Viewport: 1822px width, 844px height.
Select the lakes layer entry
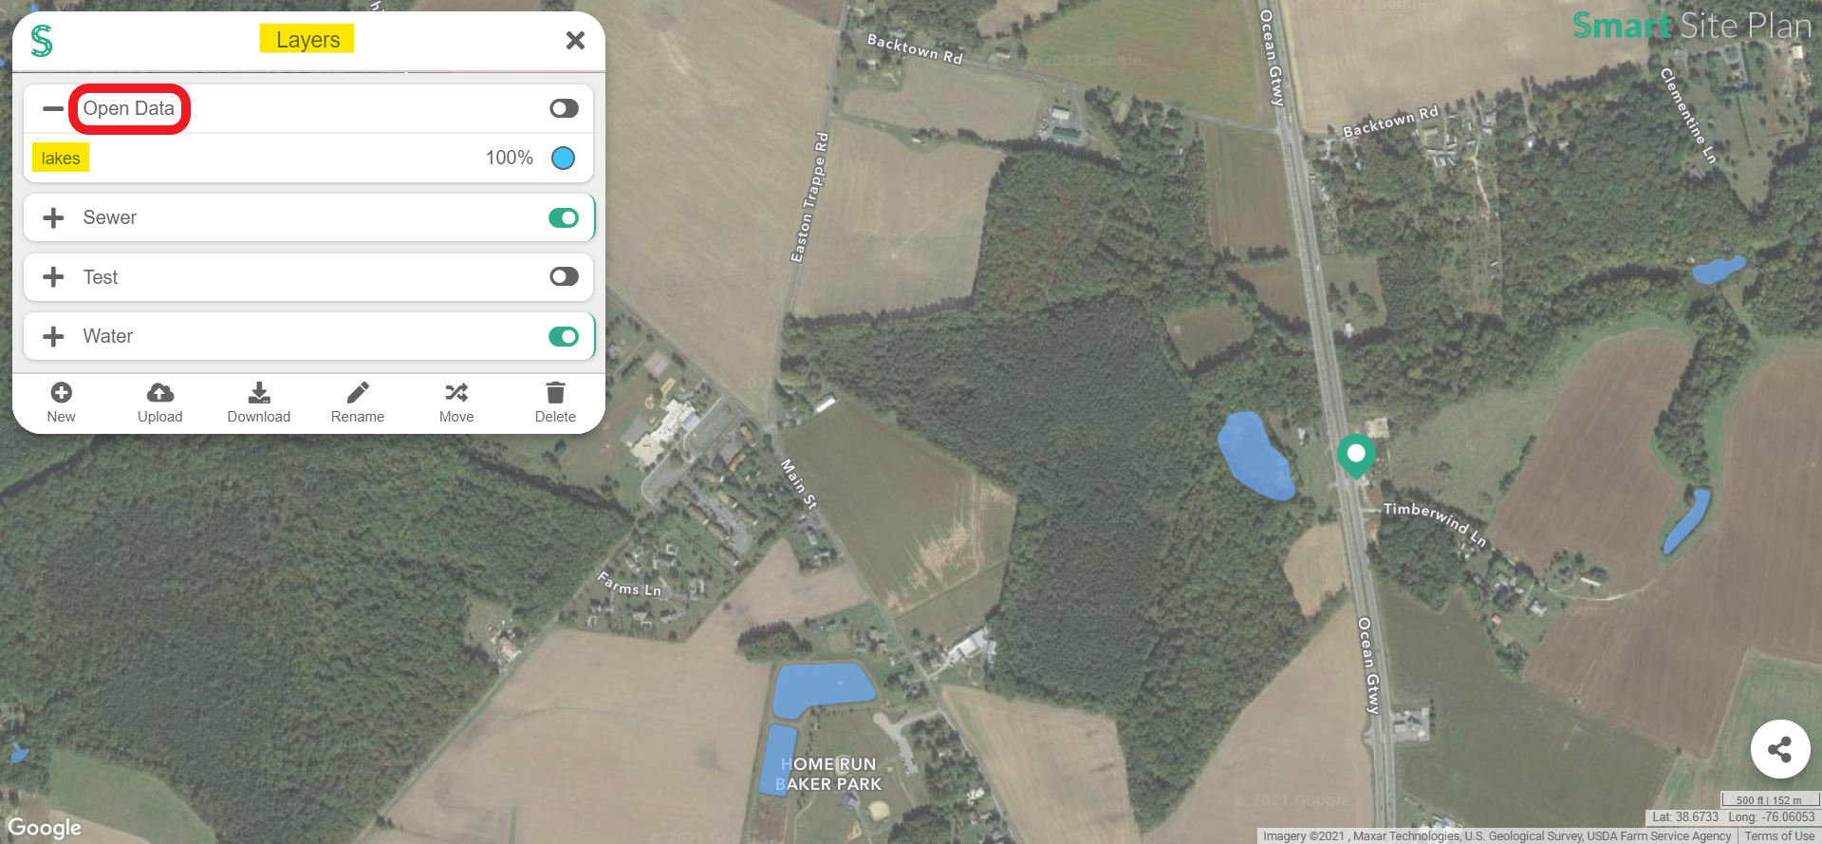click(x=61, y=158)
